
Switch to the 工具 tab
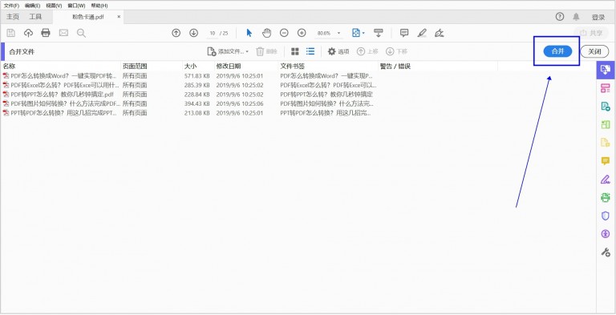point(35,17)
